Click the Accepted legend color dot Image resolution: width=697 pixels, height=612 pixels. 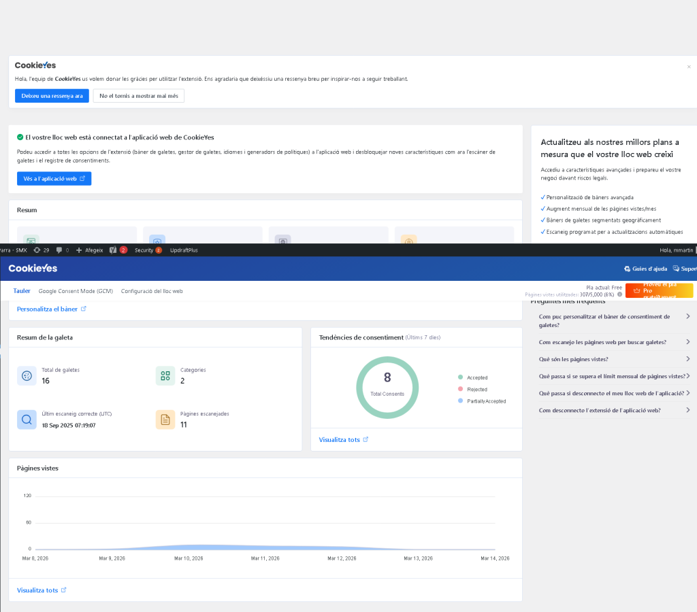[x=461, y=377]
